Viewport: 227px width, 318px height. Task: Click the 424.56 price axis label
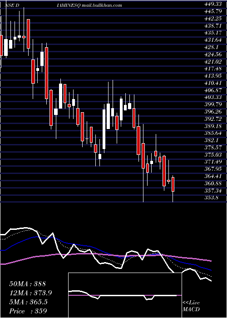tap(214, 54)
